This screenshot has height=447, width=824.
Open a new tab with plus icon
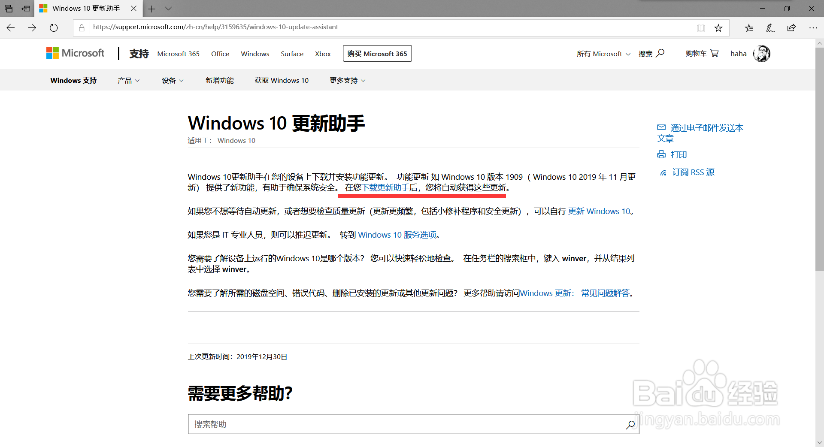click(x=151, y=9)
